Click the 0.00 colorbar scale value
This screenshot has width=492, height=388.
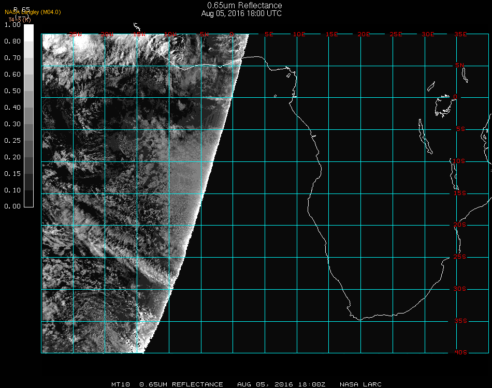click(x=12, y=206)
